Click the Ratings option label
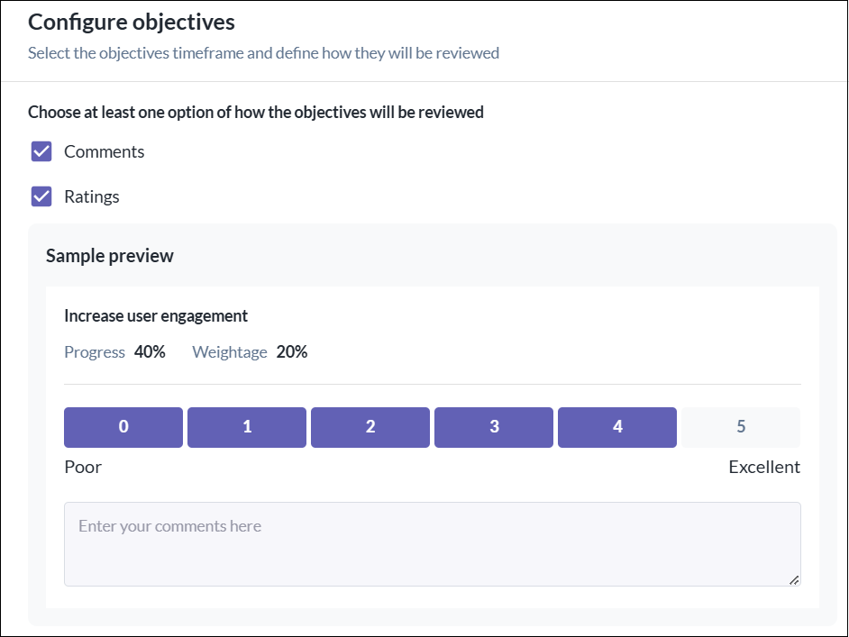Viewport: 849px width, 637px height. (91, 196)
